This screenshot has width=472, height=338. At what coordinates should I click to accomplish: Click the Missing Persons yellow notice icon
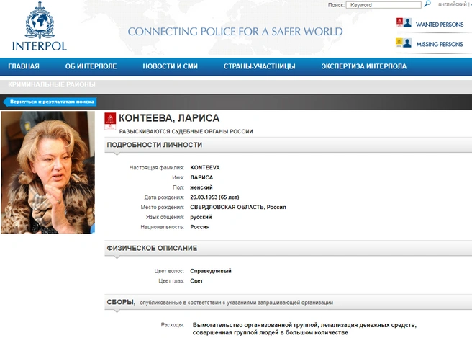click(399, 43)
